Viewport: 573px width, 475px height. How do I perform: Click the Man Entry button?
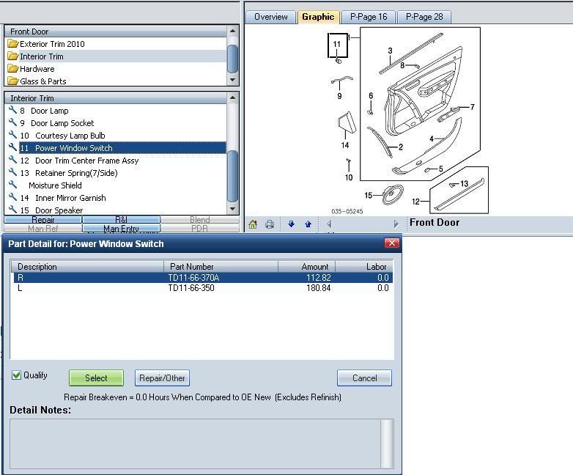click(121, 229)
